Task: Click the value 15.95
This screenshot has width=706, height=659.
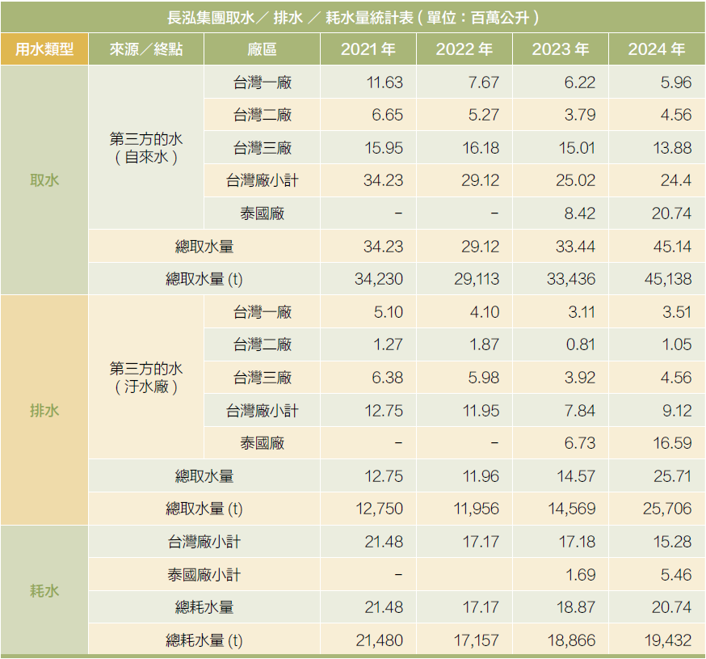Action: point(384,148)
